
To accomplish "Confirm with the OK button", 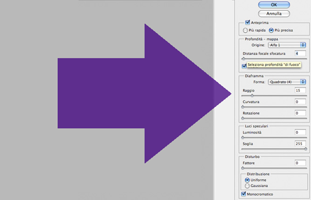I will tap(274, 5).
